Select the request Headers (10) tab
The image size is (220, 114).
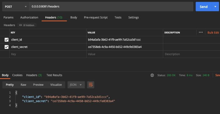(x=54, y=17)
